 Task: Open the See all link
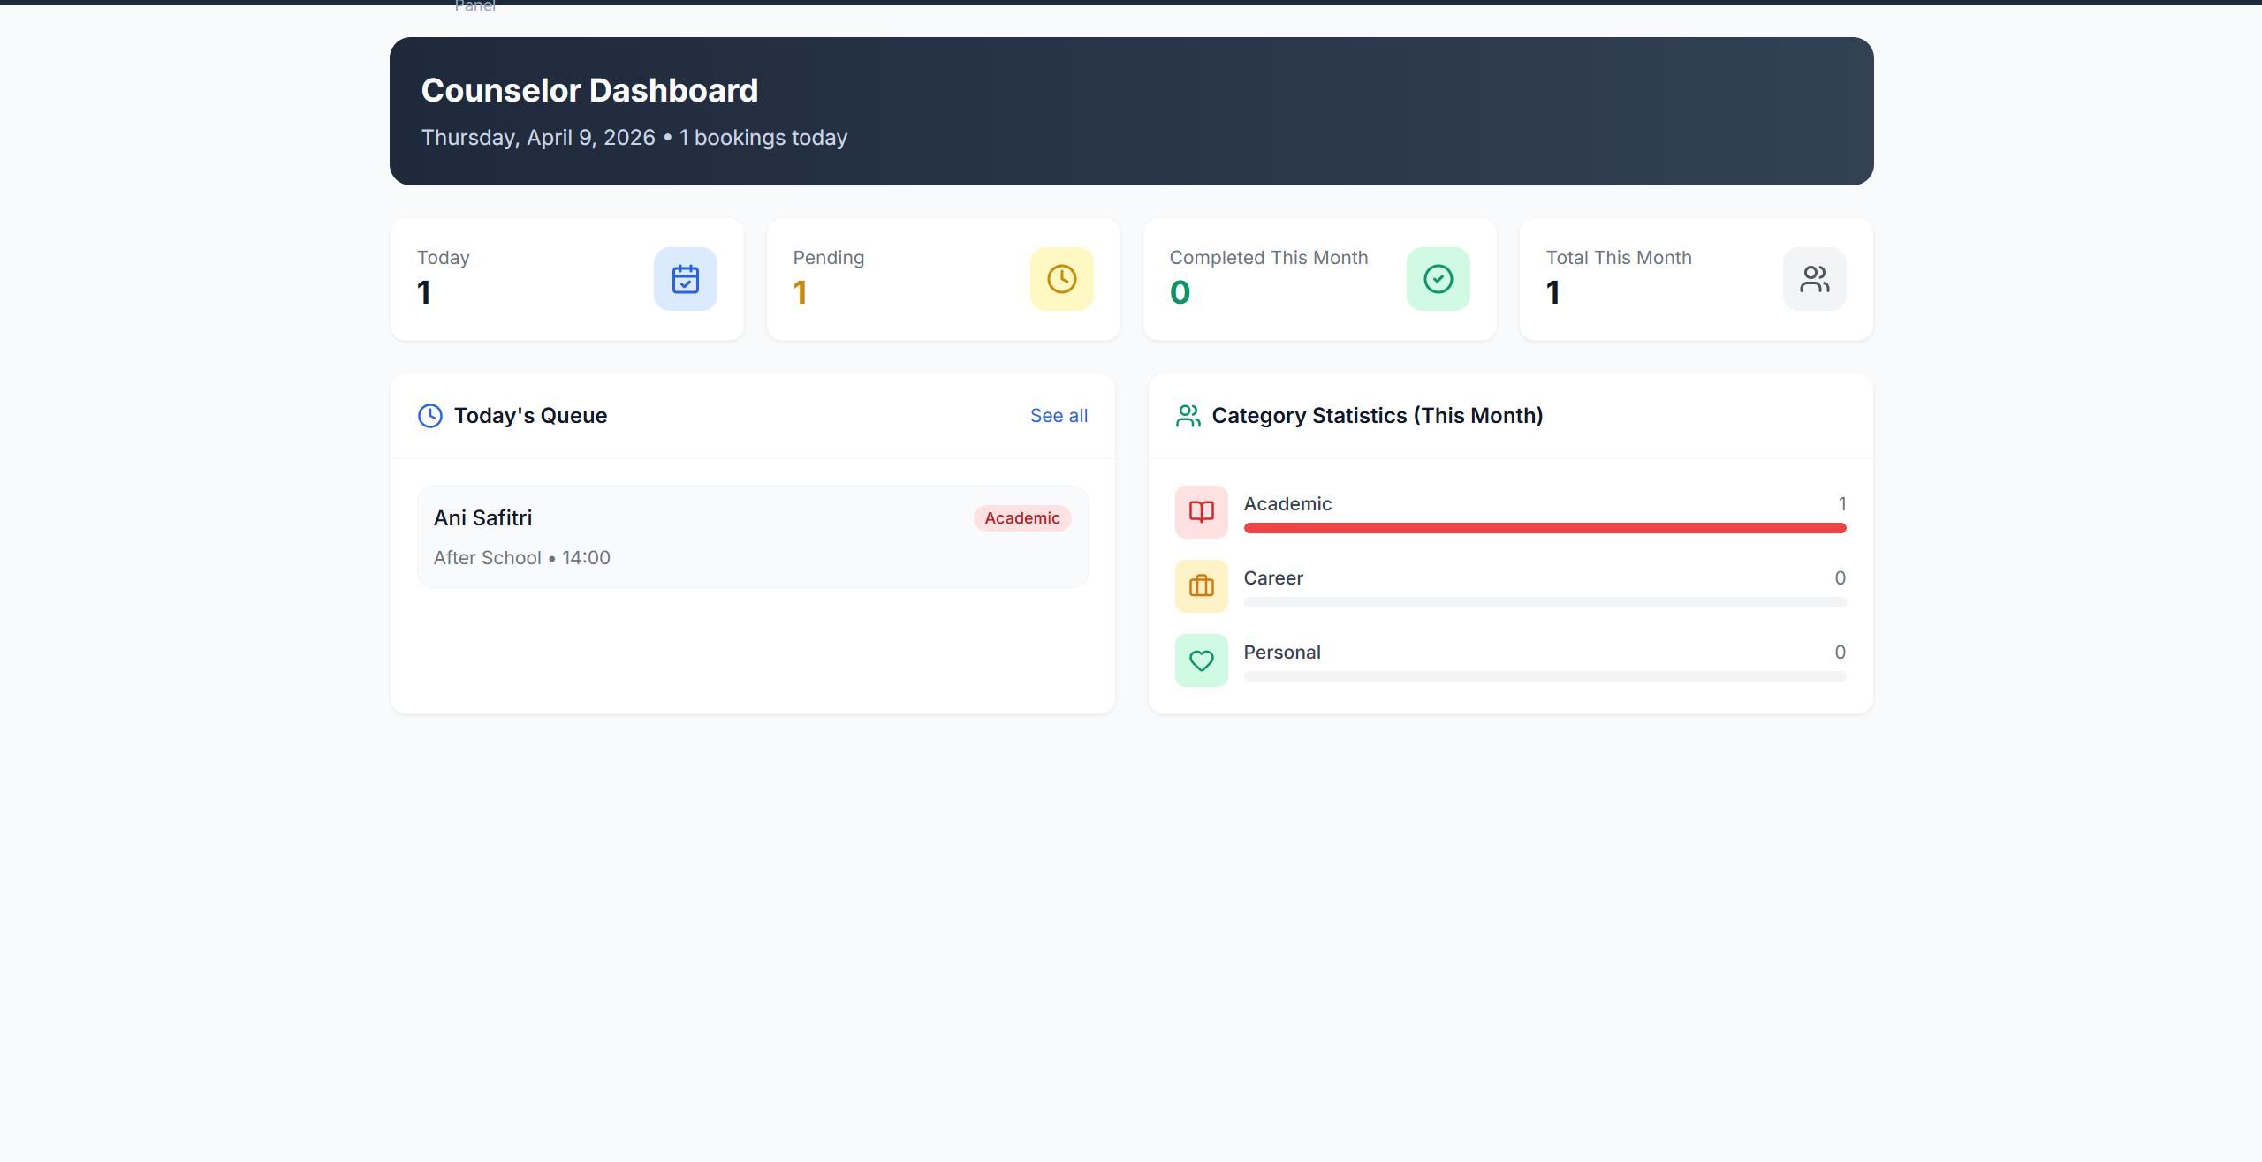point(1059,415)
